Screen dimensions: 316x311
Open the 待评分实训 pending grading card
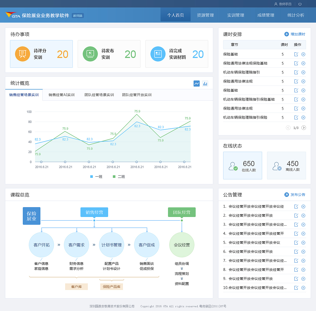tap(41, 54)
